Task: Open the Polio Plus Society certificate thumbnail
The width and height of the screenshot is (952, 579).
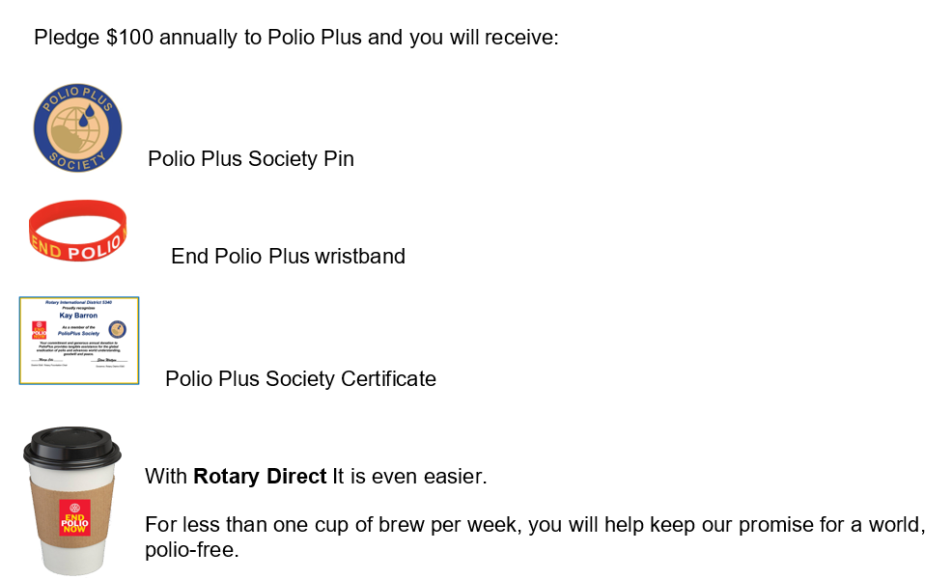Action: click(79, 341)
